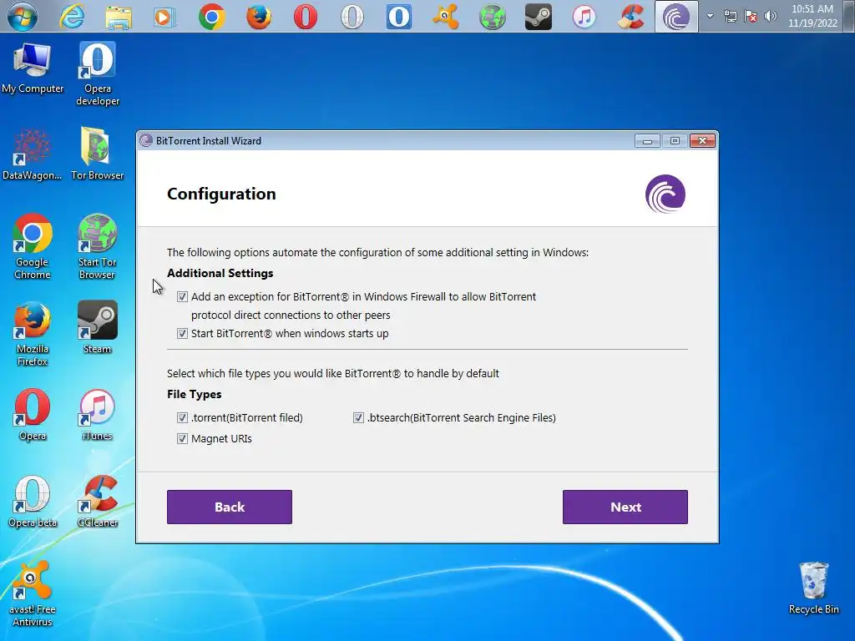Show hidden system tray icons arrow

coord(710,17)
